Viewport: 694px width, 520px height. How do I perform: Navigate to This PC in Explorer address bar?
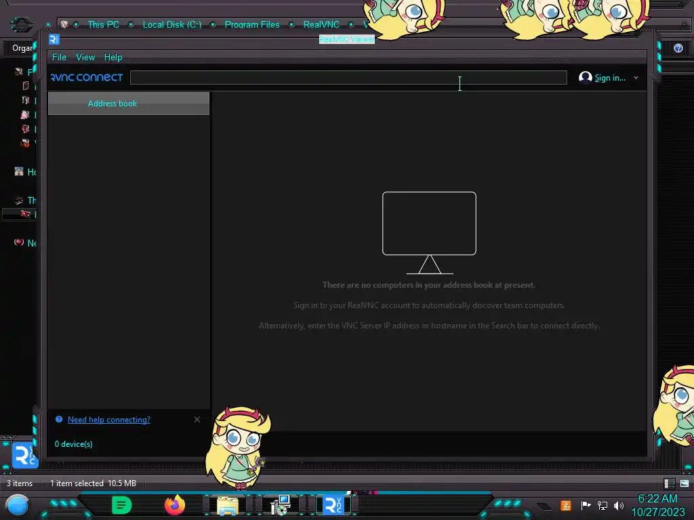tap(103, 24)
